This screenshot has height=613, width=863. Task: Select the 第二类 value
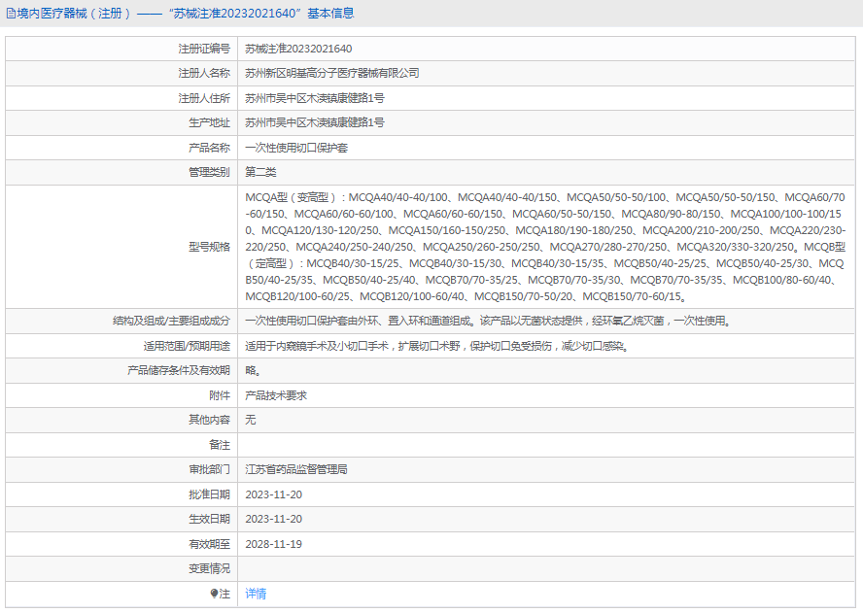(x=260, y=172)
